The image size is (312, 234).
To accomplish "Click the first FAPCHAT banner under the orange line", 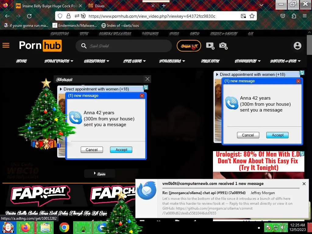I will [41, 195].
